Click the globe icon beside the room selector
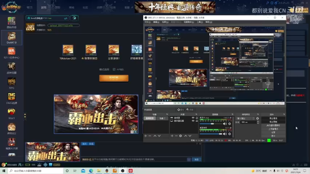 74,18
